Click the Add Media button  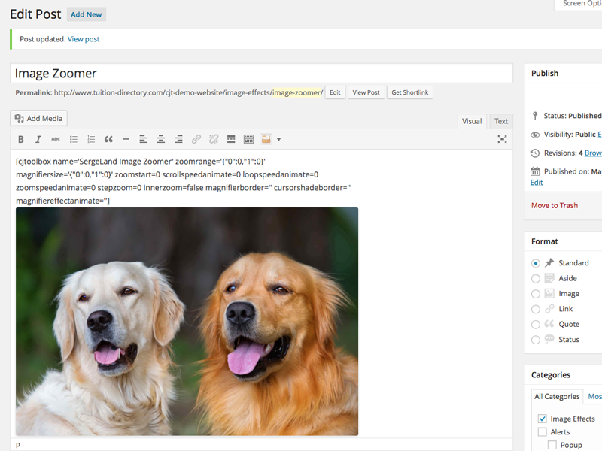39,118
